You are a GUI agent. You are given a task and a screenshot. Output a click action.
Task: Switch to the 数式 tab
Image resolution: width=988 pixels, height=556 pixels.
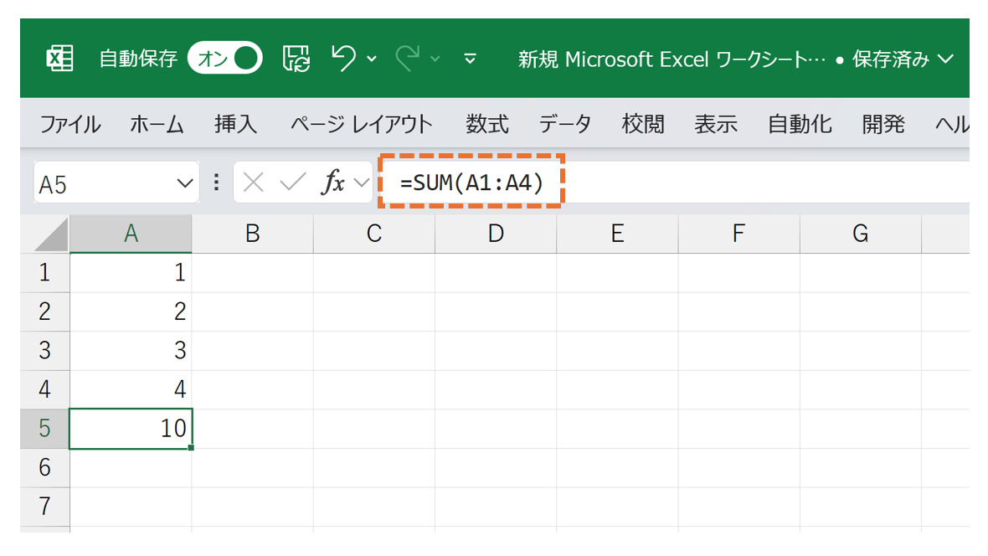click(x=487, y=124)
